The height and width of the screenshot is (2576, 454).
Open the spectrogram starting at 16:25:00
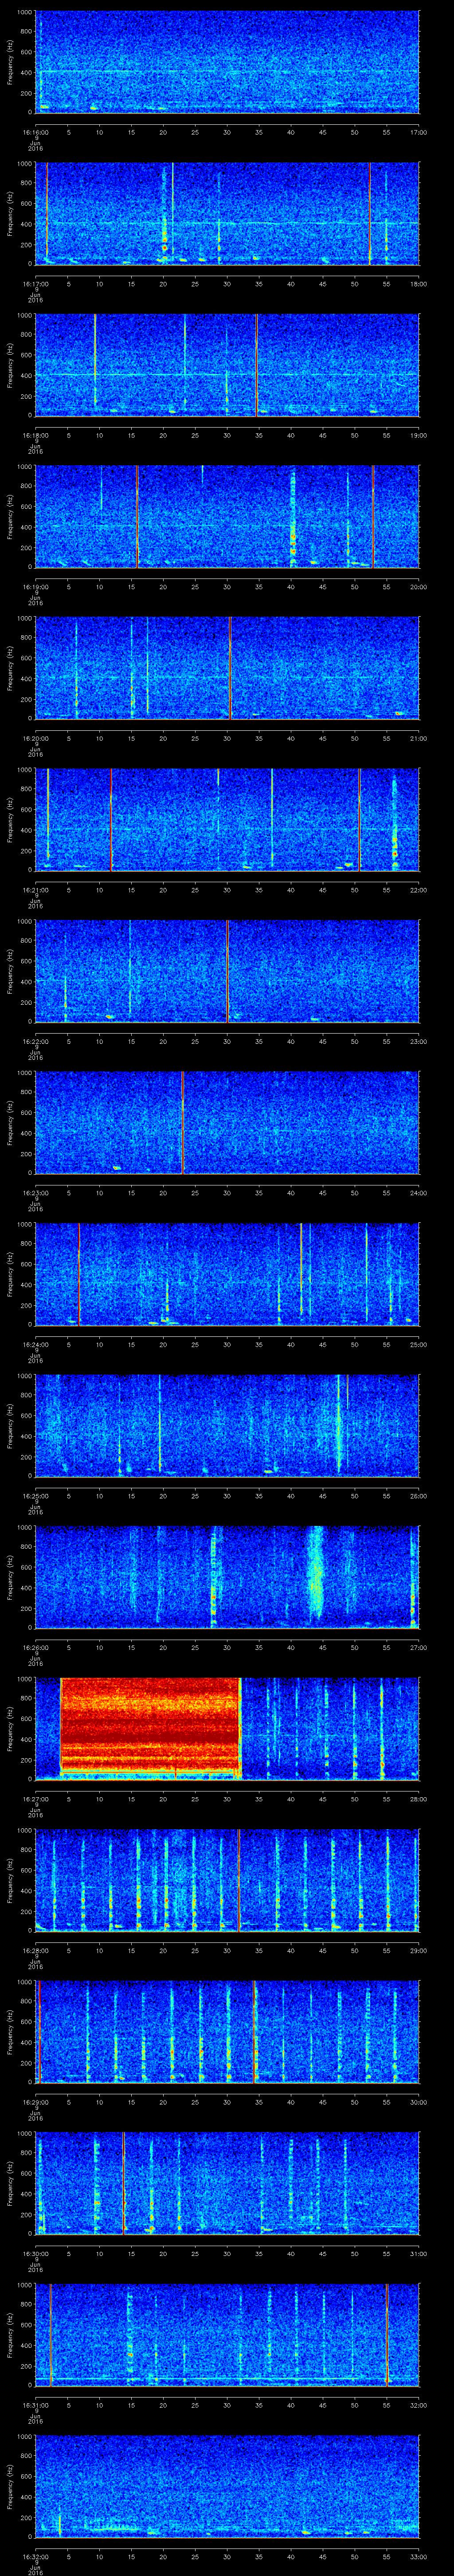pos(227,1425)
